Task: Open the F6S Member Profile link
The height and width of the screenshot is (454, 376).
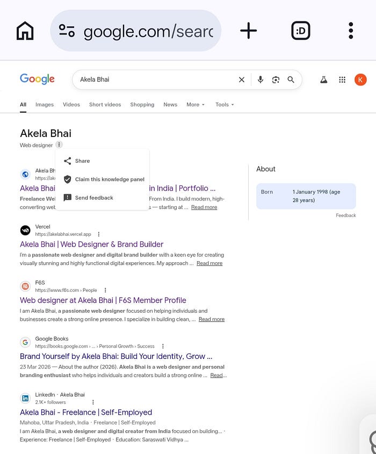Action: pyautogui.click(x=103, y=300)
